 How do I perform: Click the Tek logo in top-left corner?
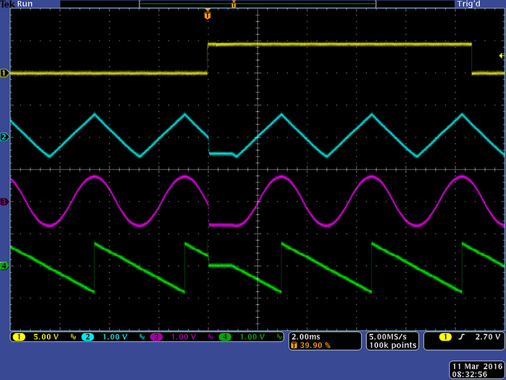click(x=8, y=4)
